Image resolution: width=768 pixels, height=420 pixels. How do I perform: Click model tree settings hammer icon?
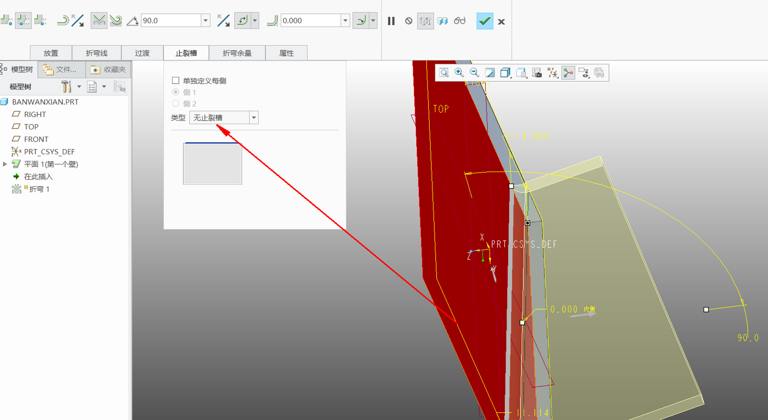(66, 86)
